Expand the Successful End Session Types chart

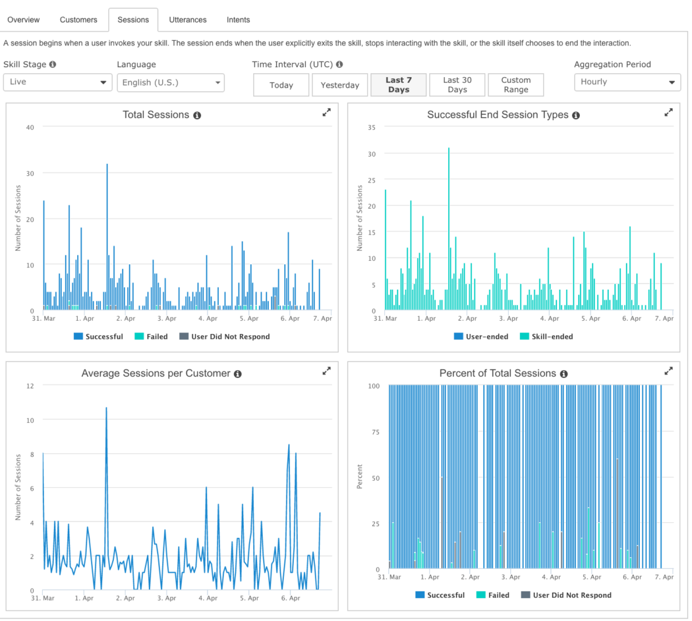[x=668, y=112]
